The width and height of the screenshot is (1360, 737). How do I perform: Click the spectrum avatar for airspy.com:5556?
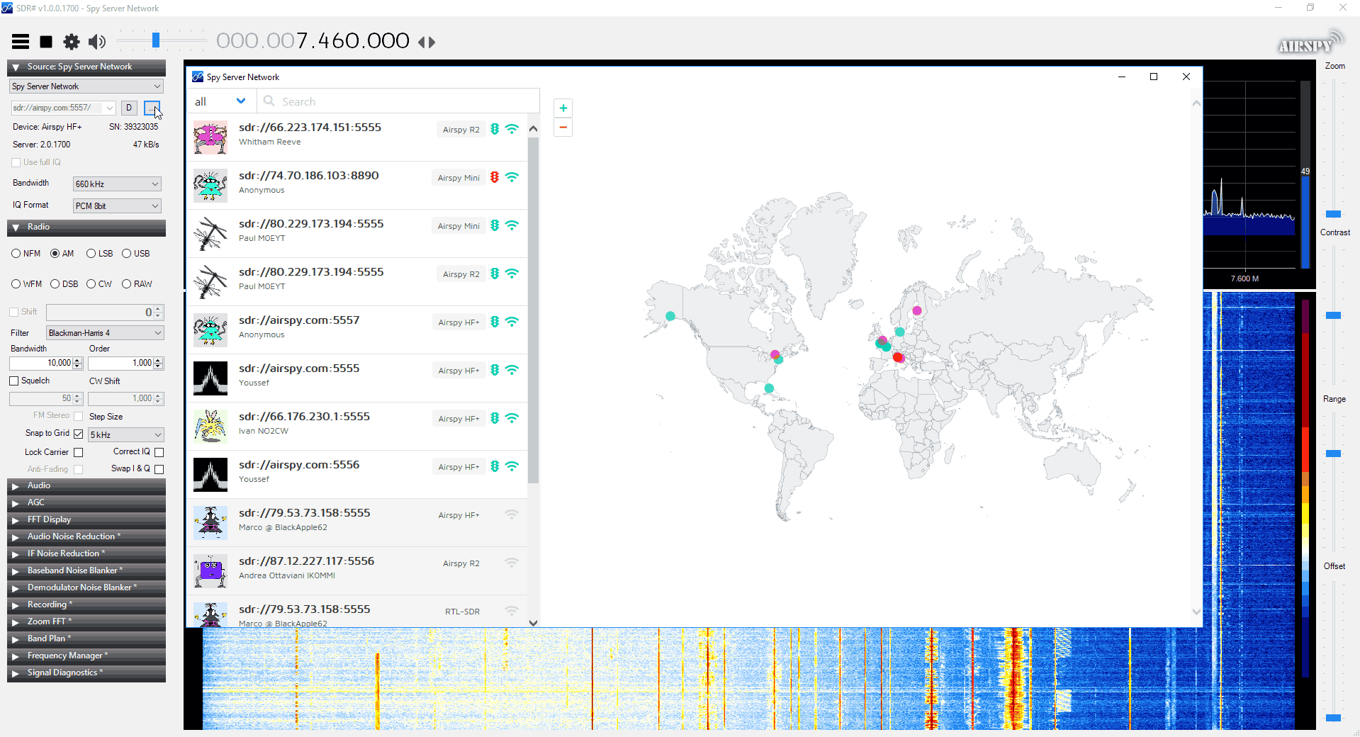point(210,475)
